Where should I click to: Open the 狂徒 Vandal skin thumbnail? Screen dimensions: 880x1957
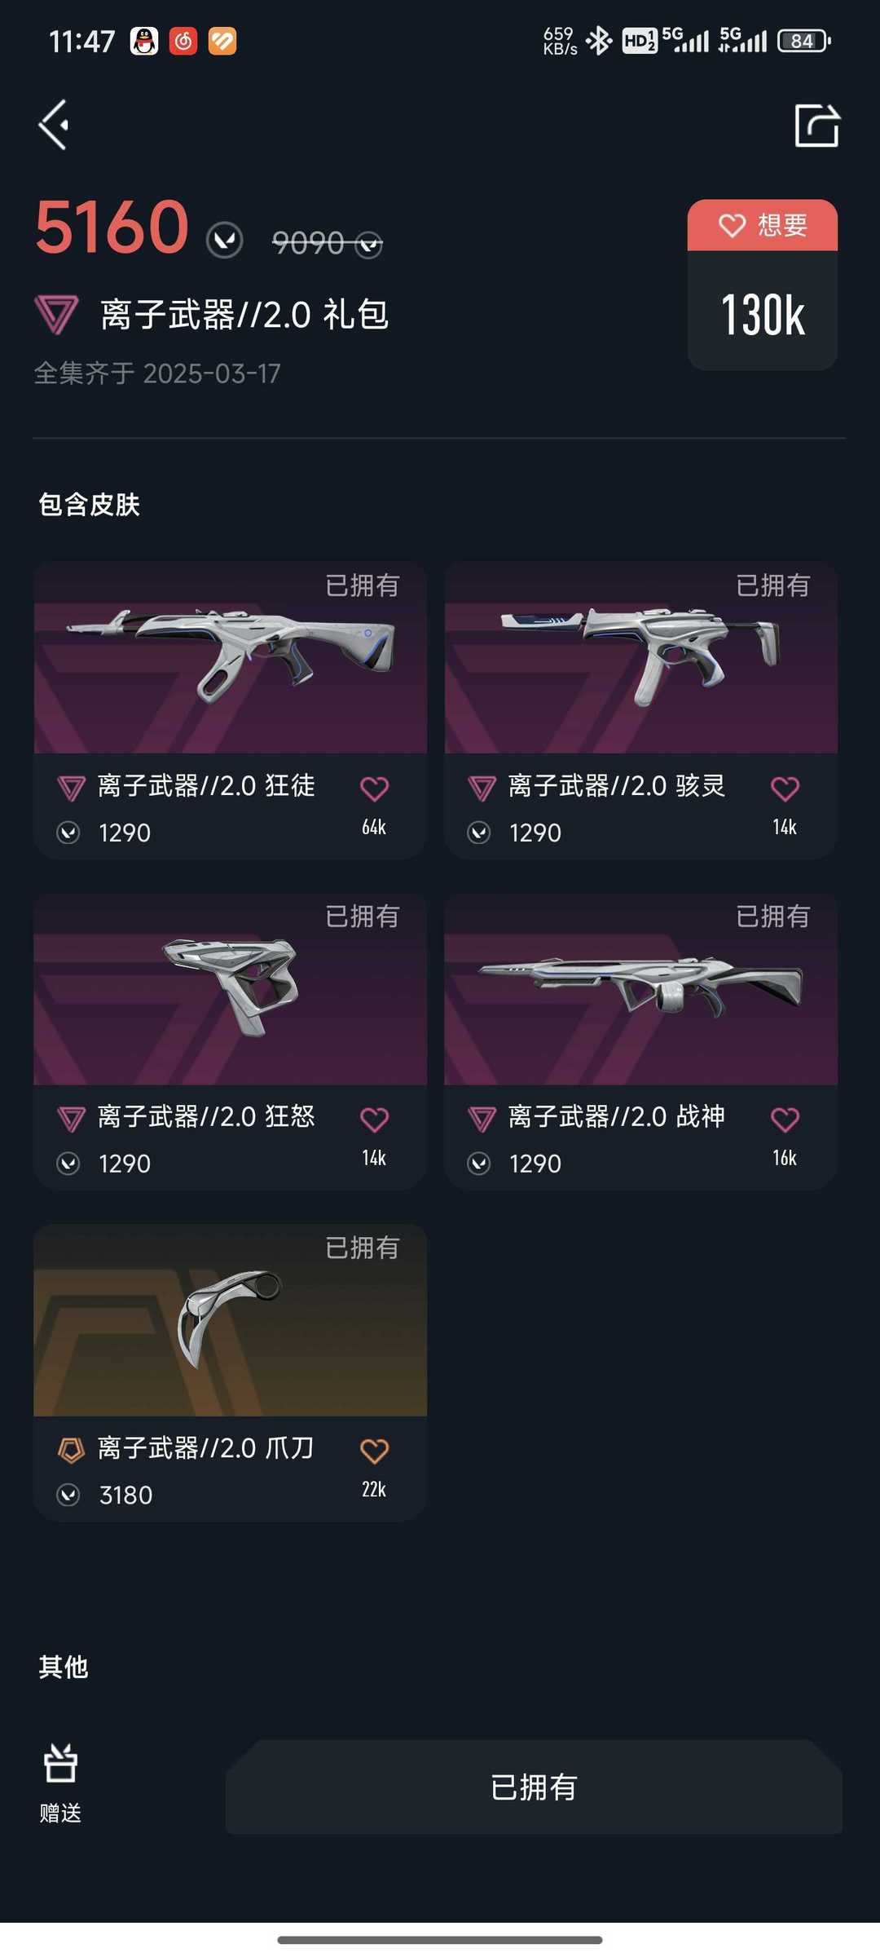tap(231, 657)
